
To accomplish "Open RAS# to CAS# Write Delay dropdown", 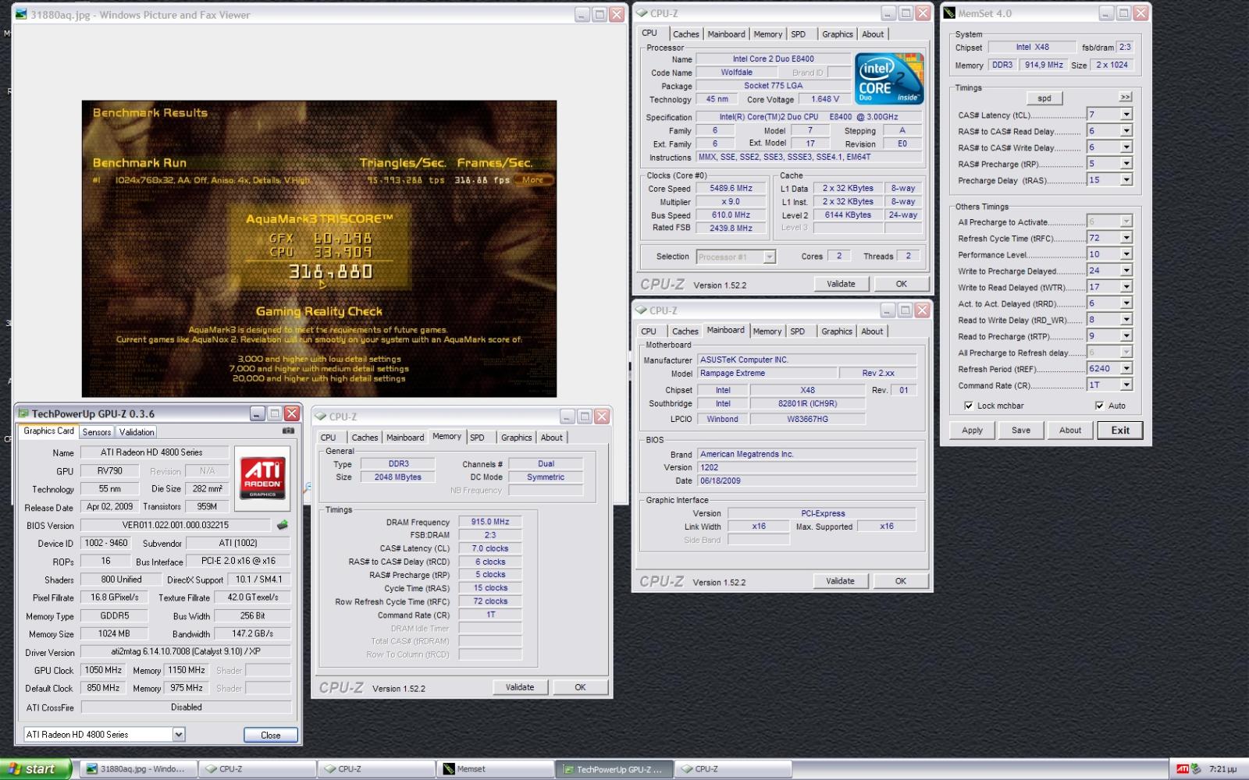I will click(x=1126, y=147).
